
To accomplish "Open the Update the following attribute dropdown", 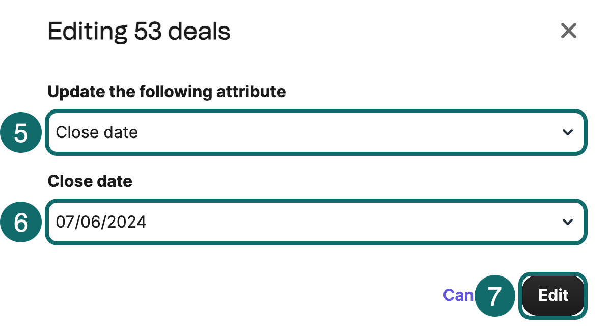I will point(316,132).
